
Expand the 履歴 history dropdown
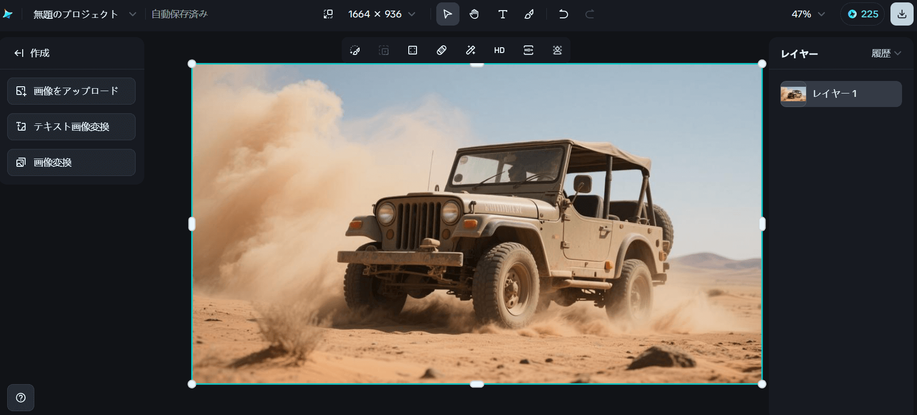click(886, 54)
